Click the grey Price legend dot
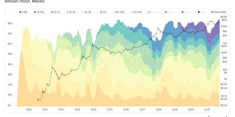Screen dimensions: 235x117 212,12
